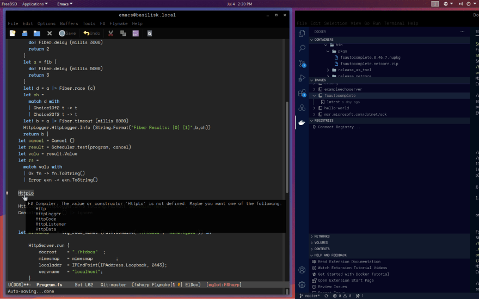Expand the hello-world image
This screenshot has width=479, height=299.
tap(314, 108)
